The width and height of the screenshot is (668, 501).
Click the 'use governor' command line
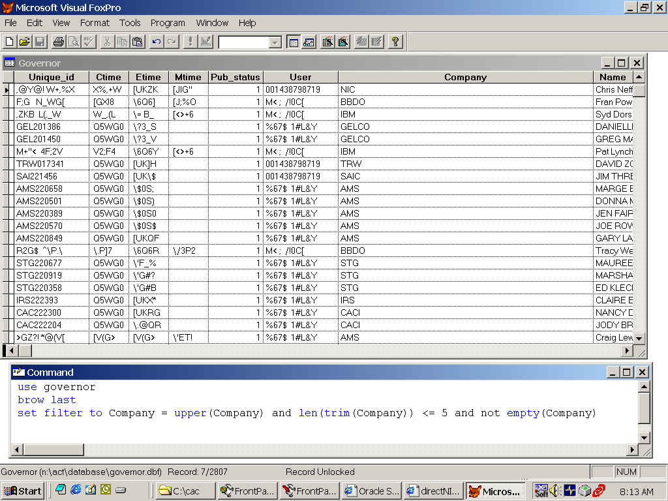point(57,387)
